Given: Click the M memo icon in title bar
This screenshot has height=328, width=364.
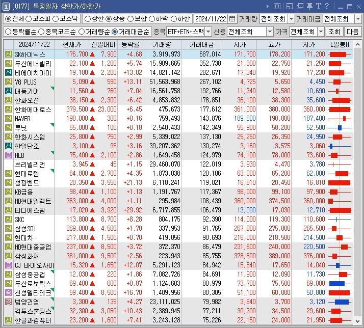Looking at the screenshot, I should [x=277, y=6].
